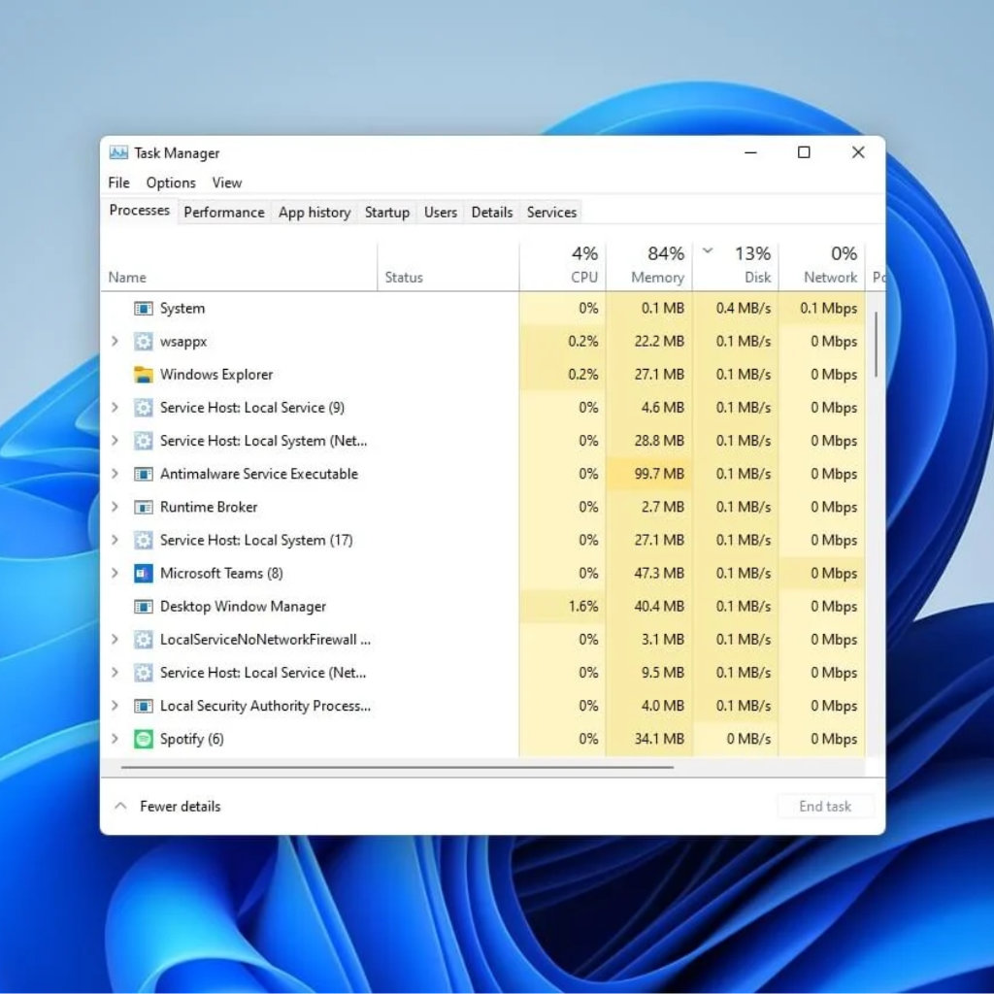Click the Spotify green icon
The width and height of the screenshot is (994, 994).
(144, 739)
